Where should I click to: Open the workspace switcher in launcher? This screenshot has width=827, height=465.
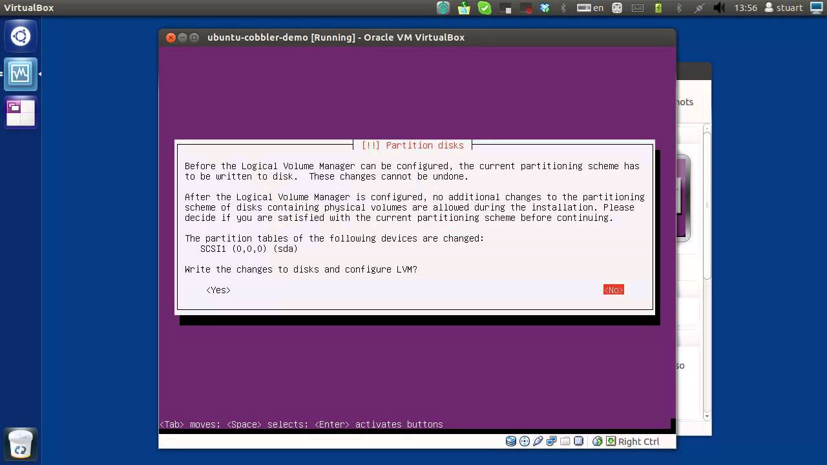(x=20, y=112)
